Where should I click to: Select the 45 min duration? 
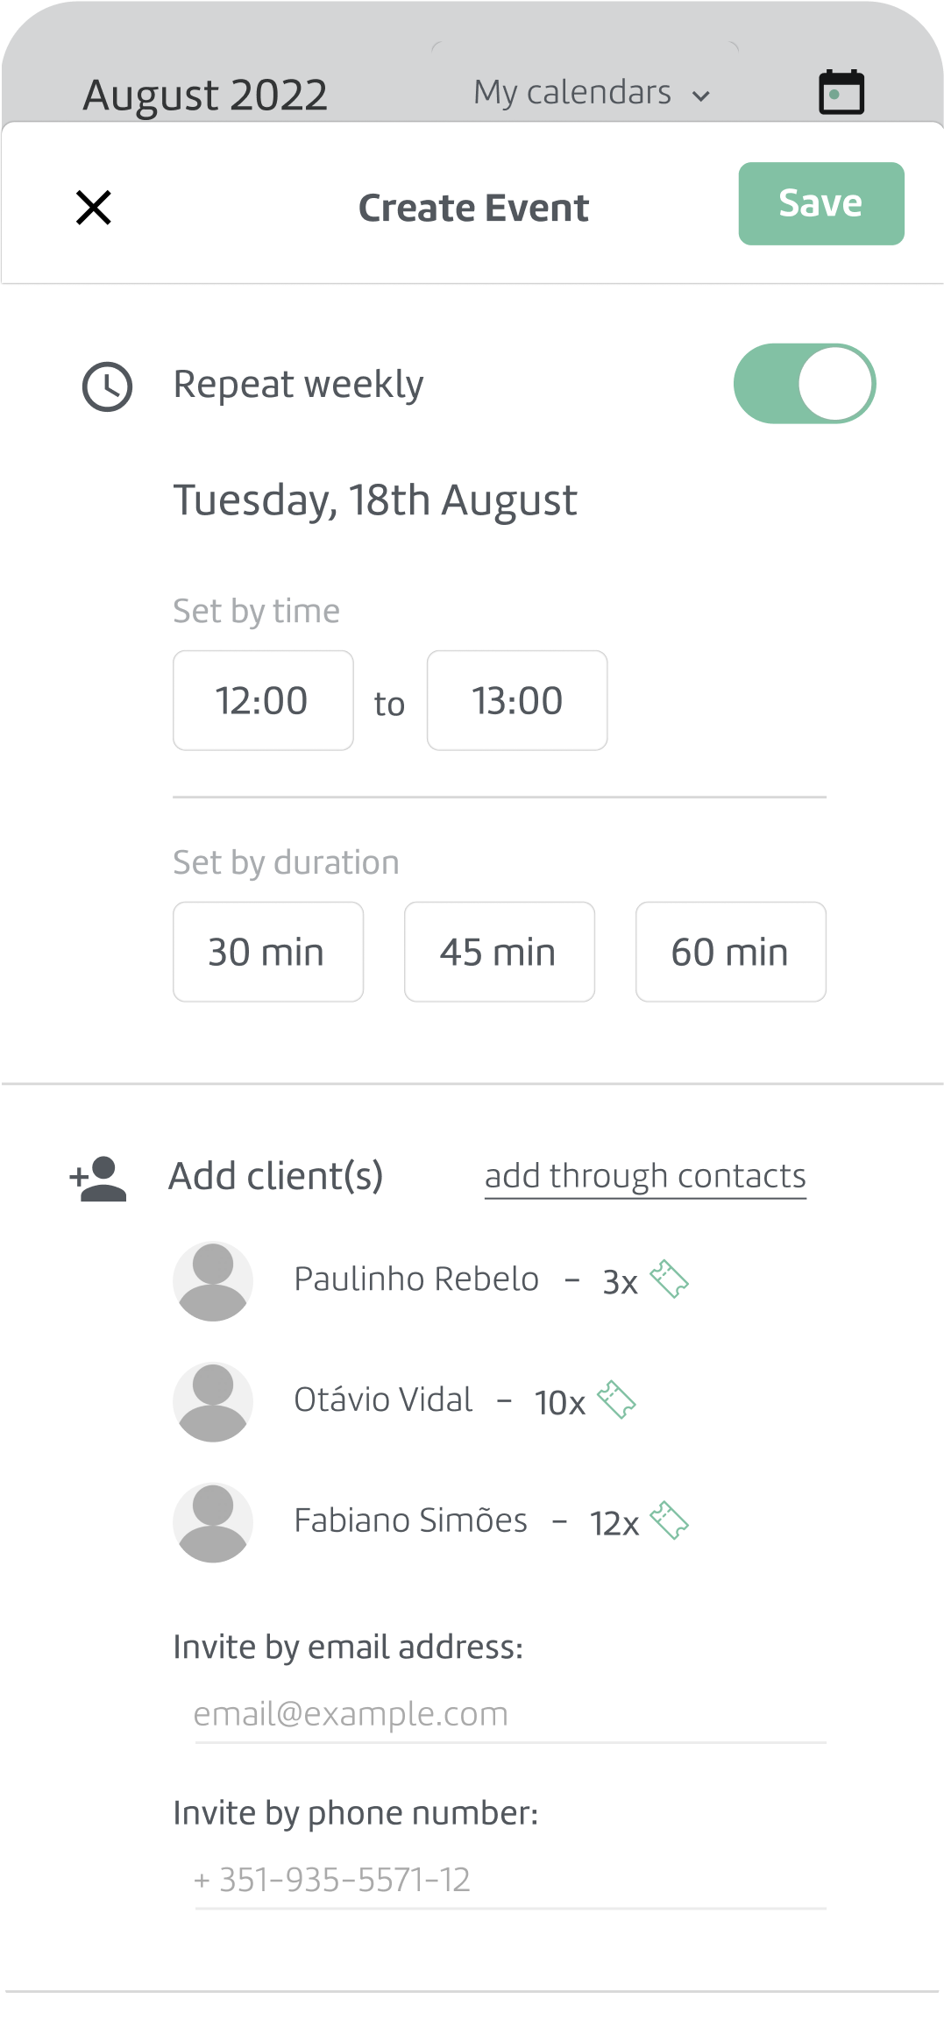click(x=500, y=952)
